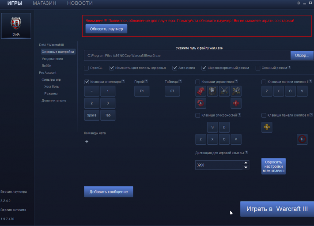Enable Клавиши панели скиллов I checkbox

tap(264, 82)
